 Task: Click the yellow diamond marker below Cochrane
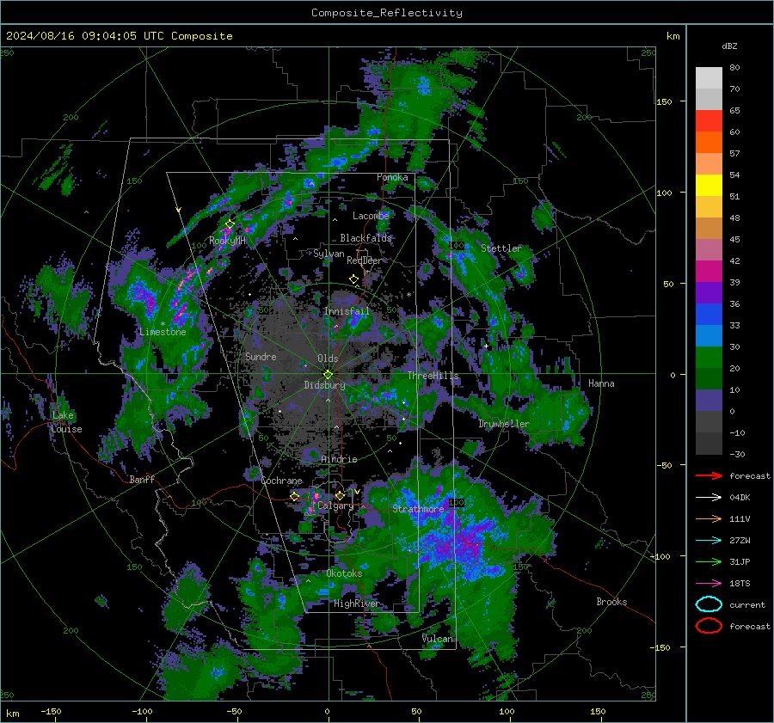click(295, 496)
